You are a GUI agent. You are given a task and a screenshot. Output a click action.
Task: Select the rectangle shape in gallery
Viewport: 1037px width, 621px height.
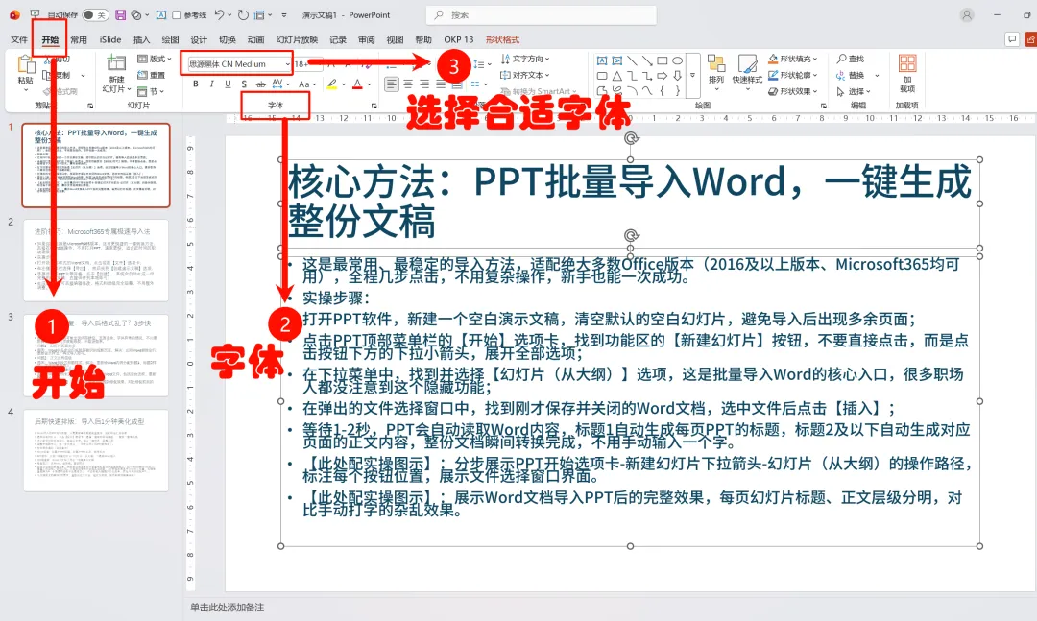click(x=662, y=60)
